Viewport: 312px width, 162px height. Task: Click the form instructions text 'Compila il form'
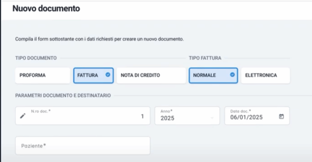[99, 39]
